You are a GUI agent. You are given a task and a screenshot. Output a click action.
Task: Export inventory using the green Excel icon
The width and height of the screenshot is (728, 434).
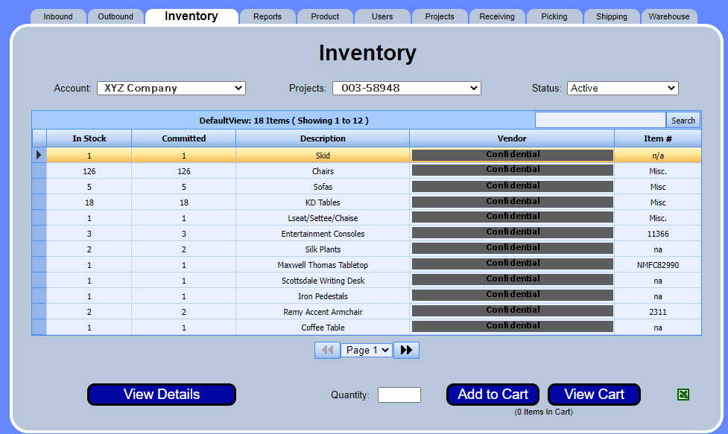[x=683, y=395]
